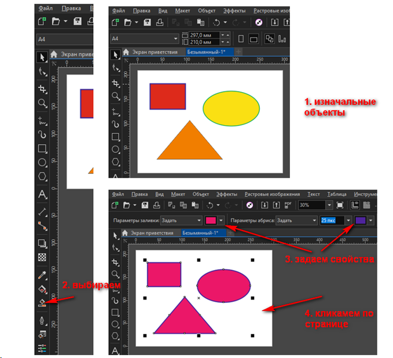Select the Interactive Fill bucket tool in left toolbox
The image size is (393, 358).
[42, 288]
